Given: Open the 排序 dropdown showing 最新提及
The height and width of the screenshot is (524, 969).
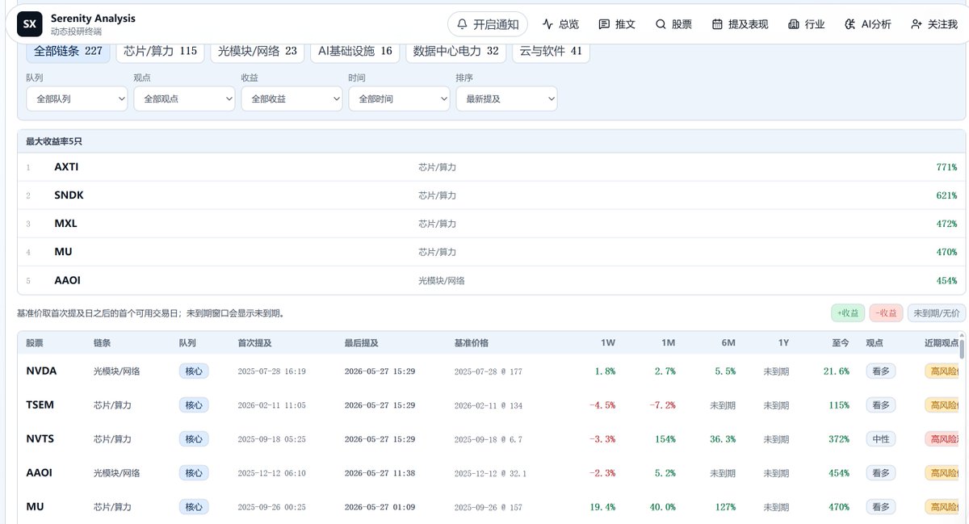Looking at the screenshot, I should coord(506,99).
